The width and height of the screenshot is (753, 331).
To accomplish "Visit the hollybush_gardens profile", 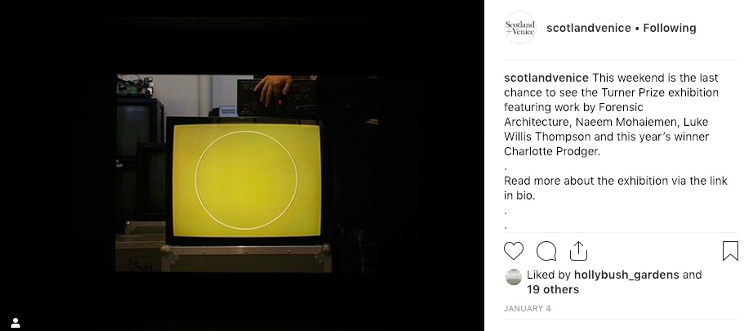I will coord(626,275).
